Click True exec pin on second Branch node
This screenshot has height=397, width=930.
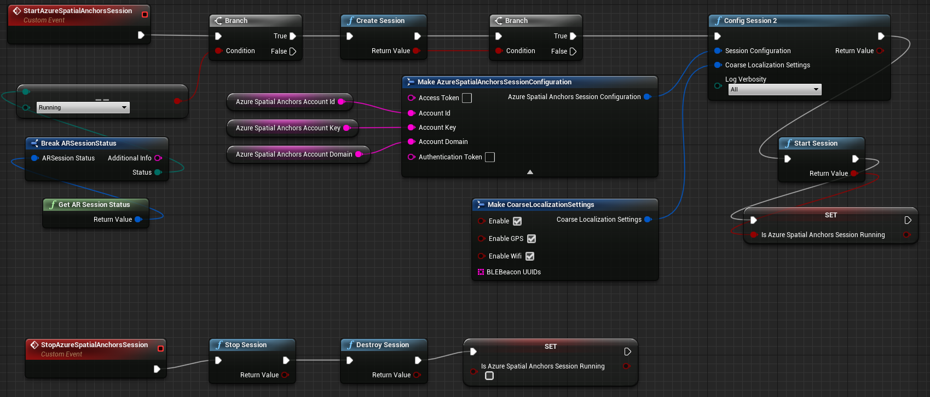pos(573,36)
